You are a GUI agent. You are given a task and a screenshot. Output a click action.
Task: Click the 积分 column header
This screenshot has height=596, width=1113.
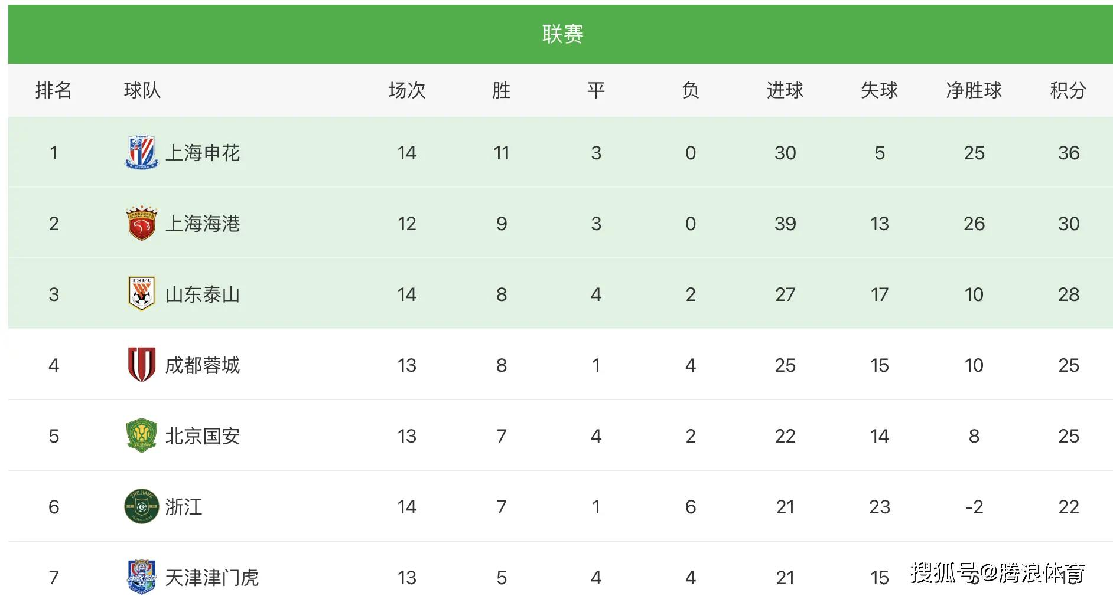pos(1068,90)
